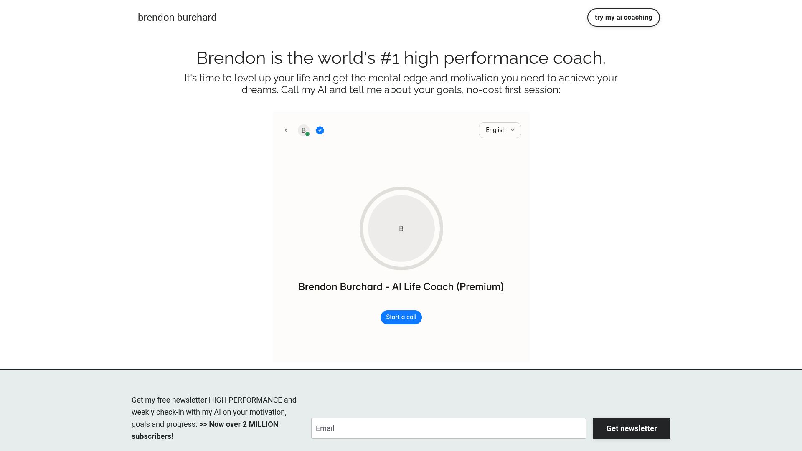This screenshot has height=451, width=802.
Task: Click the 'Get newsletter' button
Action: [632, 428]
